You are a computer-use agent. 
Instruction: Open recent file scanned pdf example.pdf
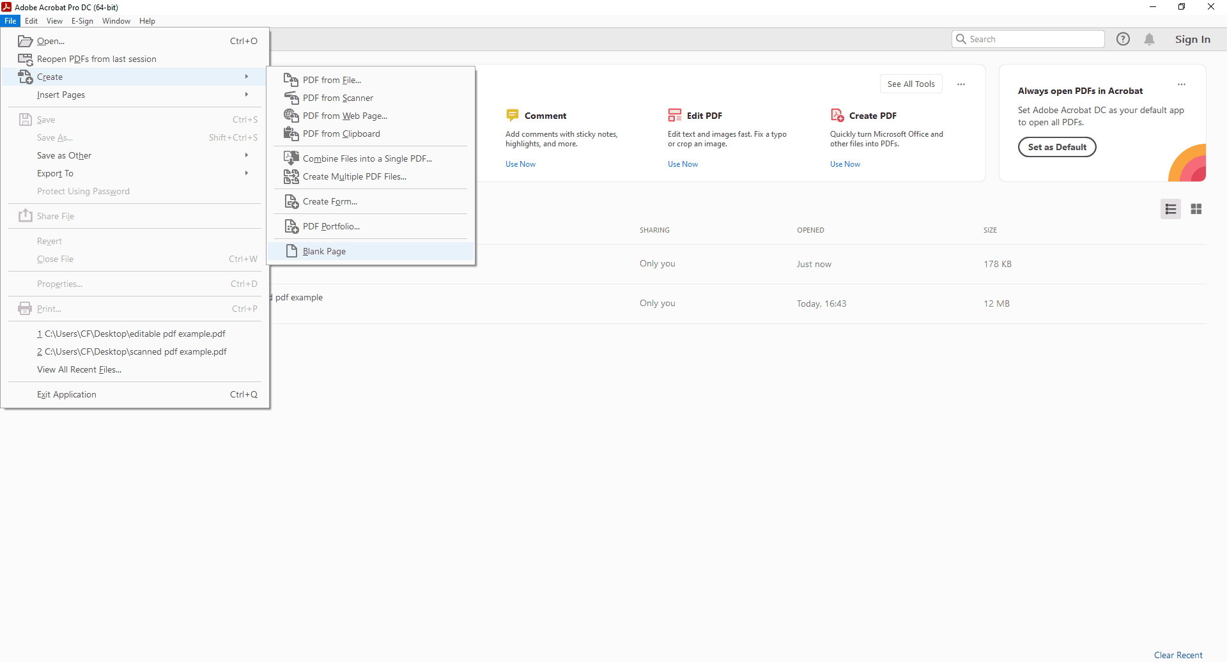[135, 351]
